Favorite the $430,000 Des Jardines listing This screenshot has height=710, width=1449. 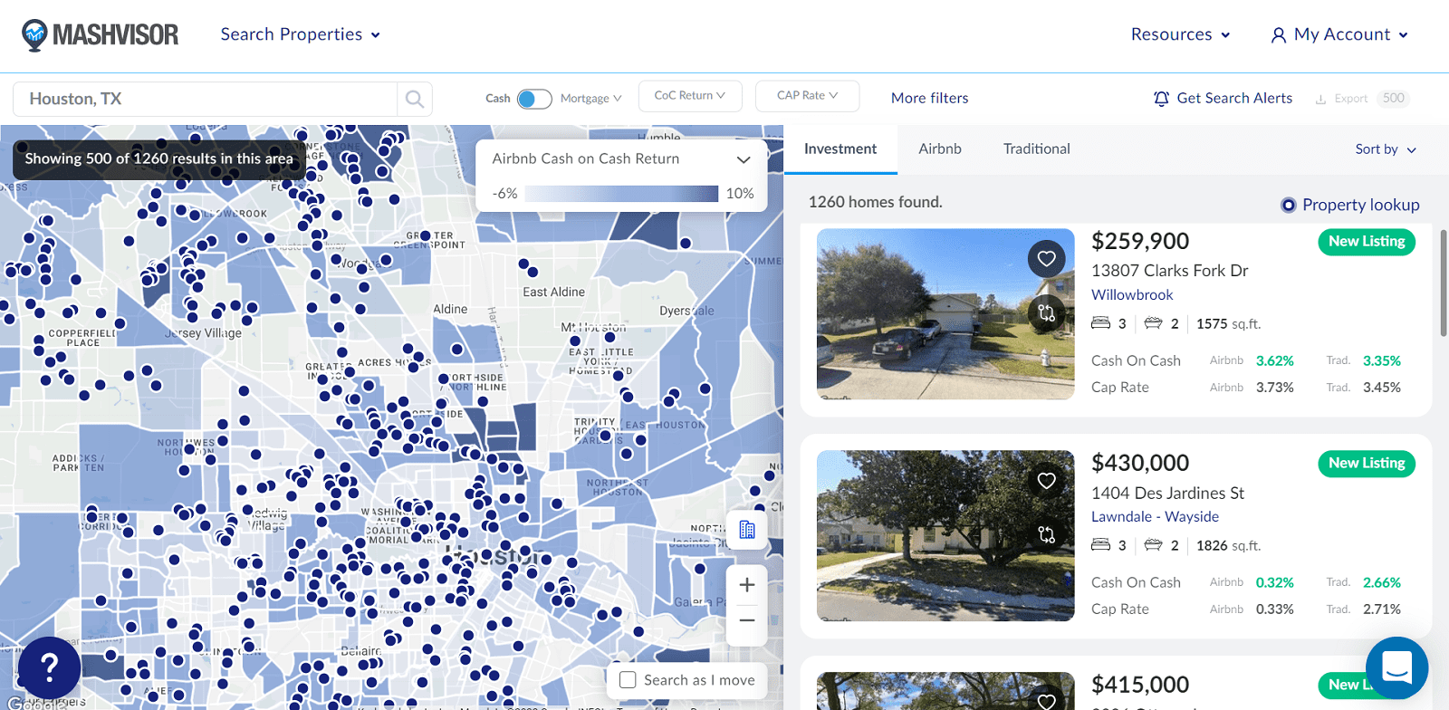(x=1046, y=481)
